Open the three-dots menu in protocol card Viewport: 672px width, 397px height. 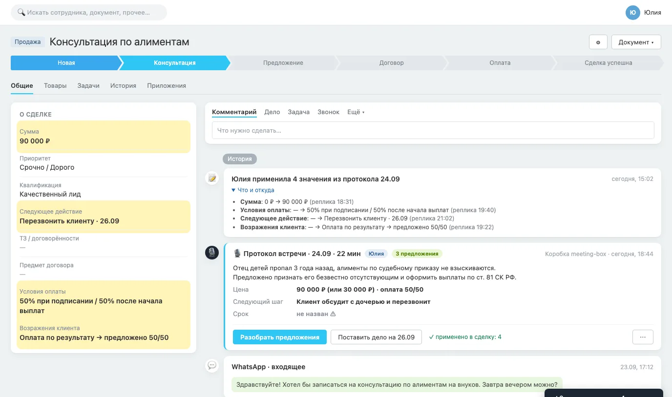643,337
